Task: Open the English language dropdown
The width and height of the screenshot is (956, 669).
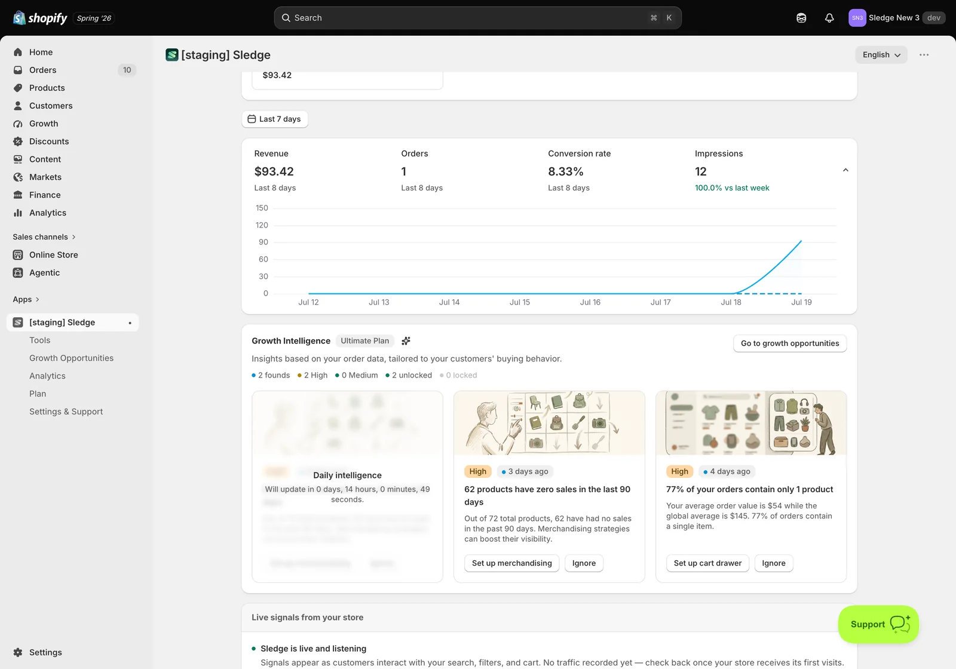Action: coord(881,55)
